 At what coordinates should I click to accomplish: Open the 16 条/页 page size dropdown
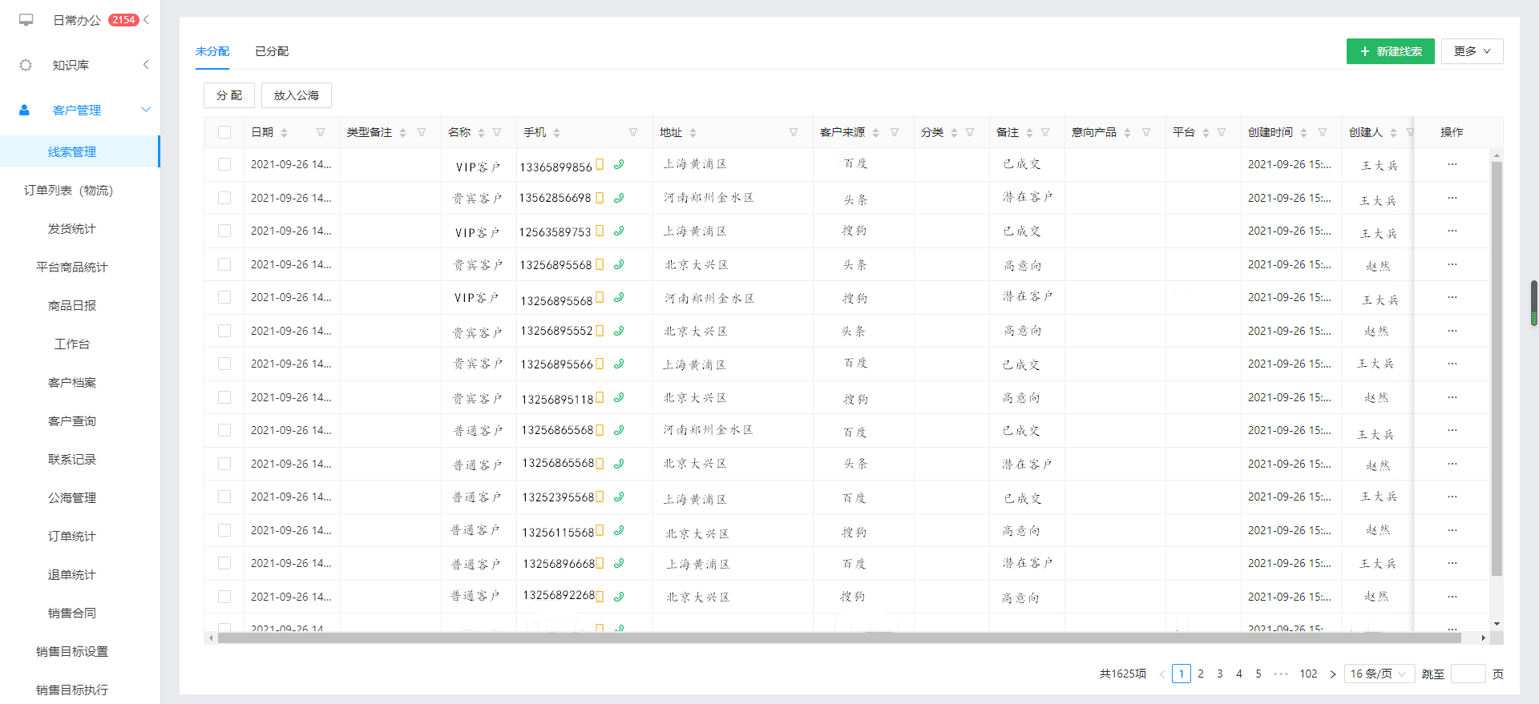[1379, 674]
